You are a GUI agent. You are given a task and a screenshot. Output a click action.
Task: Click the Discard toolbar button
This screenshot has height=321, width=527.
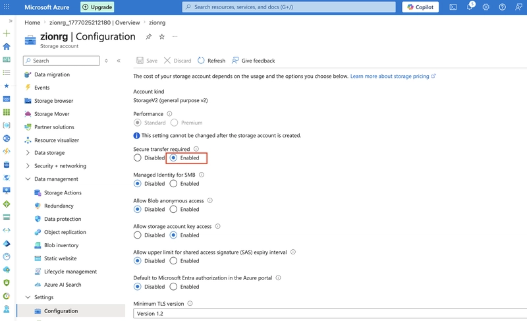click(x=177, y=61)
